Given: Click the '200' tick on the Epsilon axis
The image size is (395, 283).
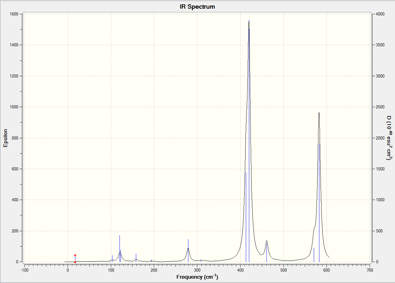Looking at the screenshot, I should 15,231.
